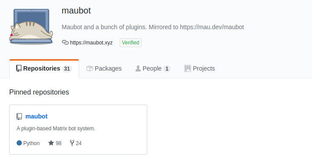Click the book icon in Repositories tab
312x166 pixels.
point(19,68)
